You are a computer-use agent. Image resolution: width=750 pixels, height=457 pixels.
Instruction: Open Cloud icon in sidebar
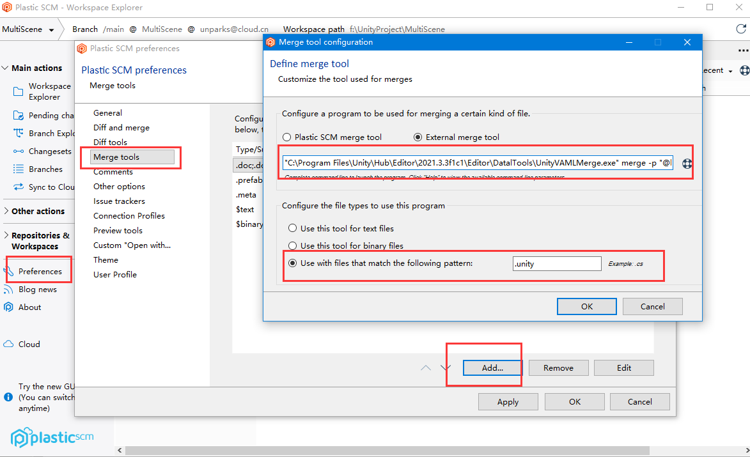(x=8, y=344)
